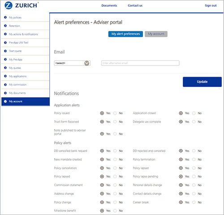Click arrow icon beside My commission
The width and height of the screenshot is (224, 215).
[x=5, y=85]
